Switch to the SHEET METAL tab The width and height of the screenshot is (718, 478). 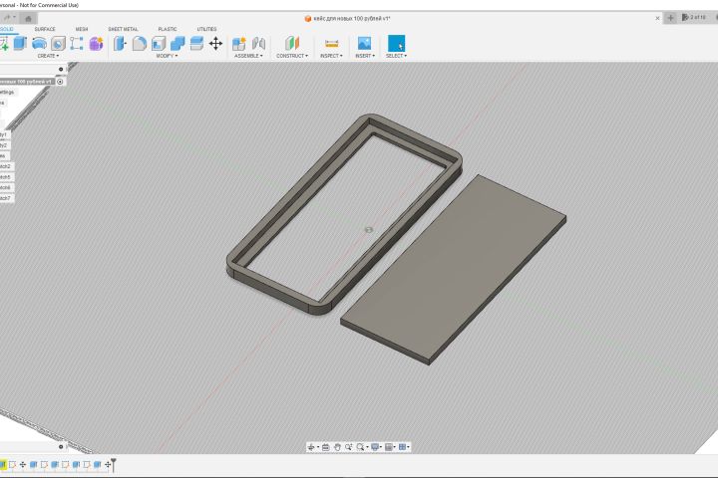click(x=123, y=29)
